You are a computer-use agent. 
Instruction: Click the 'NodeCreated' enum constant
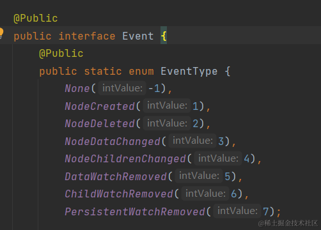(100, 106)
